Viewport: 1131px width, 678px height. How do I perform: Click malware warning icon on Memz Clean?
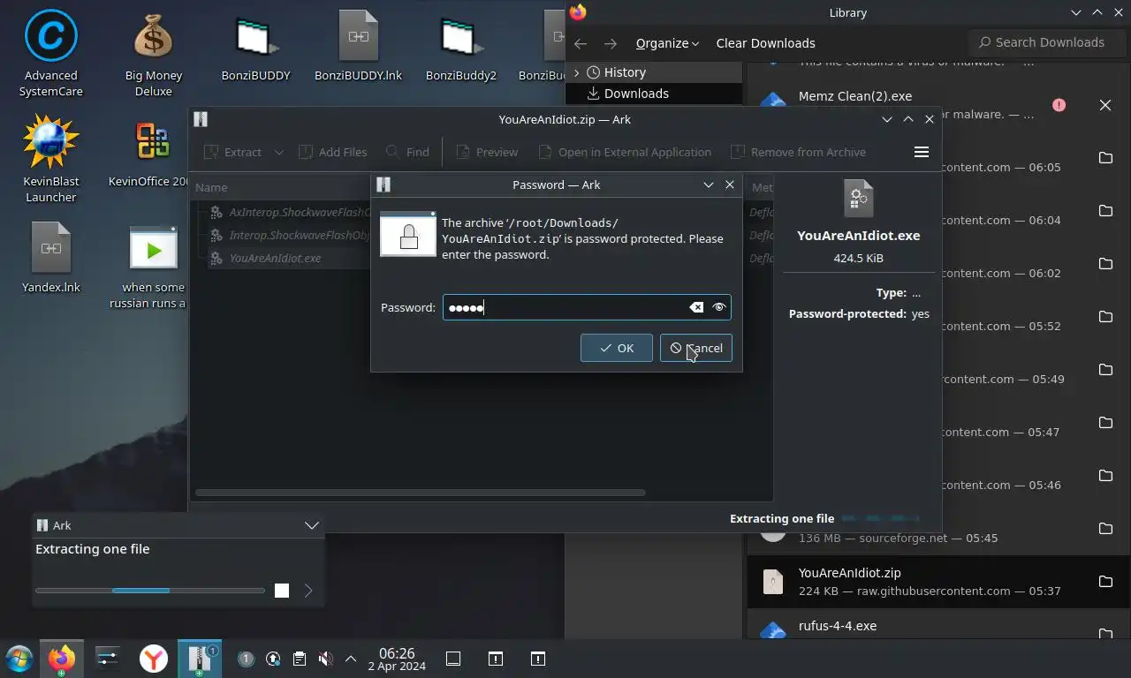1059,105
